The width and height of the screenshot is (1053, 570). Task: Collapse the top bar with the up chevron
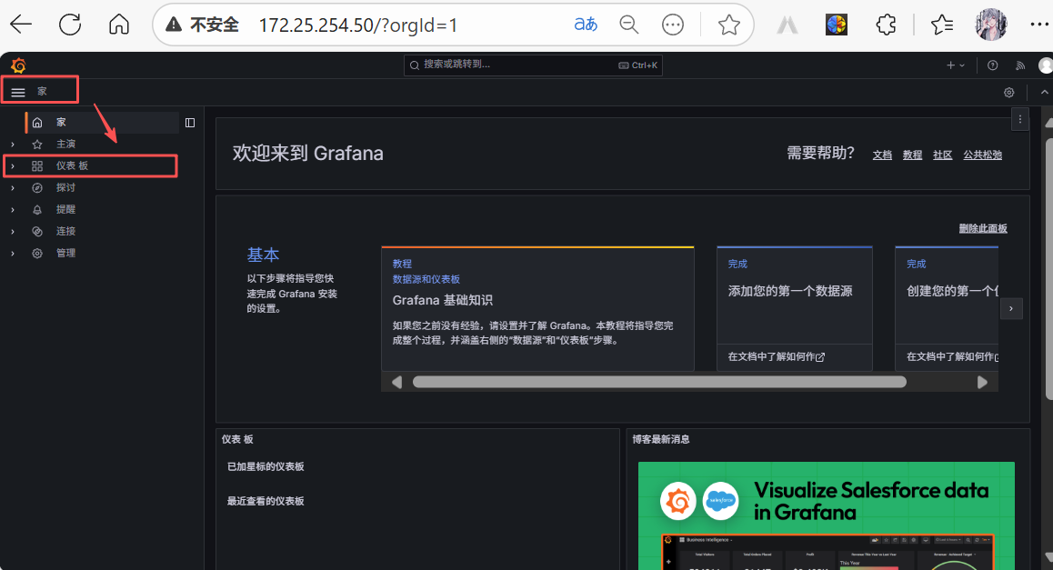coord(1044,93)
